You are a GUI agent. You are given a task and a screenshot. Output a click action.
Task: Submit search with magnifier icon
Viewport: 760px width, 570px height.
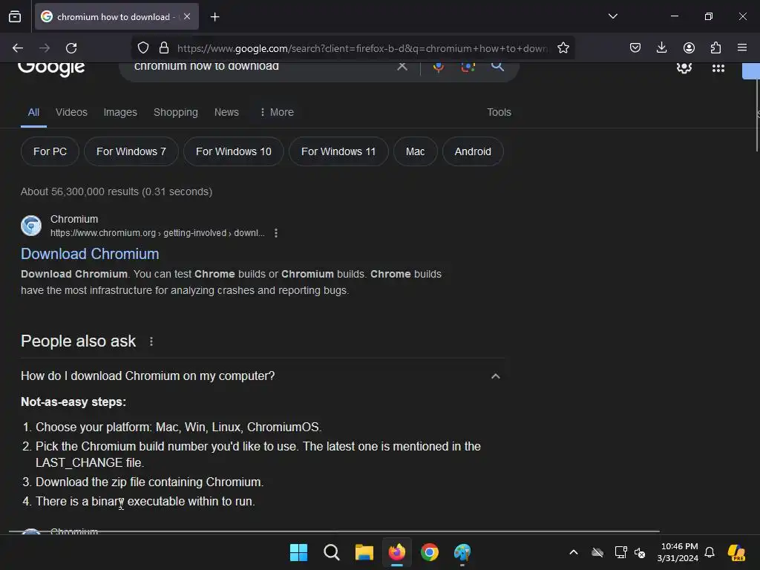click(497, 66)
